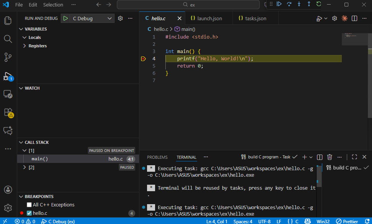Open launch.json via the debug gear icon
Viewport: 372px width, 224px height.
tap(120, 18)
